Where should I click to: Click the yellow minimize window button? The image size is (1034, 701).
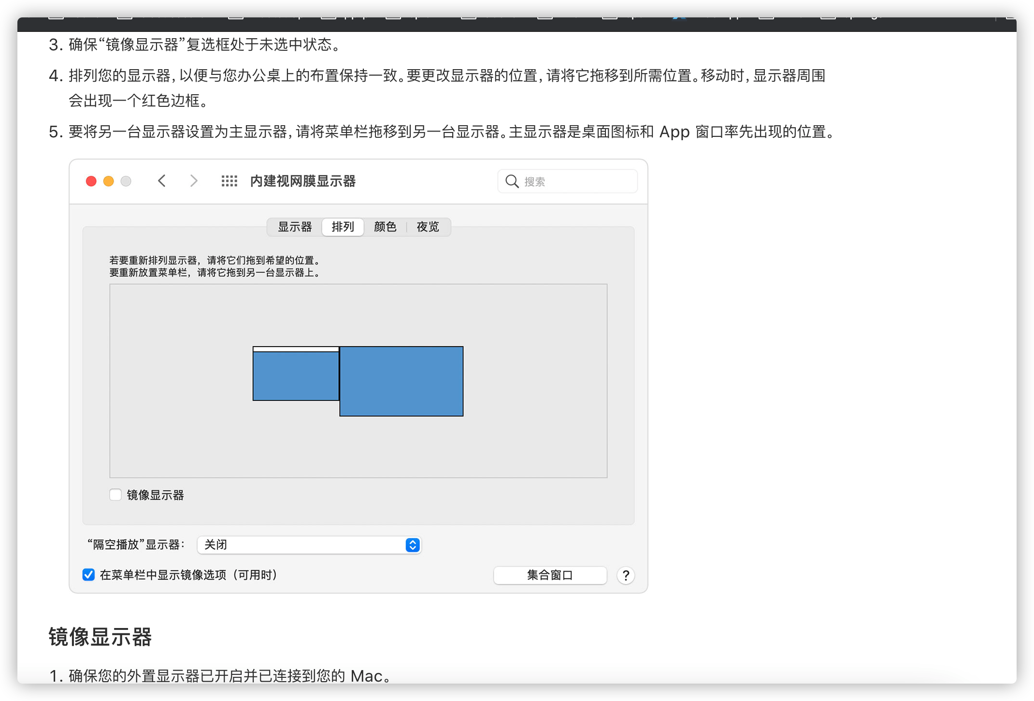point(109,181)
